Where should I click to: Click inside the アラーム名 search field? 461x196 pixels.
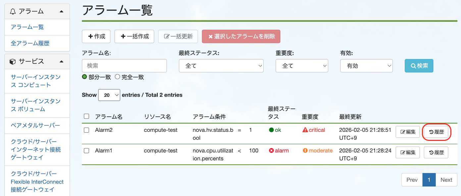point(124,66)
